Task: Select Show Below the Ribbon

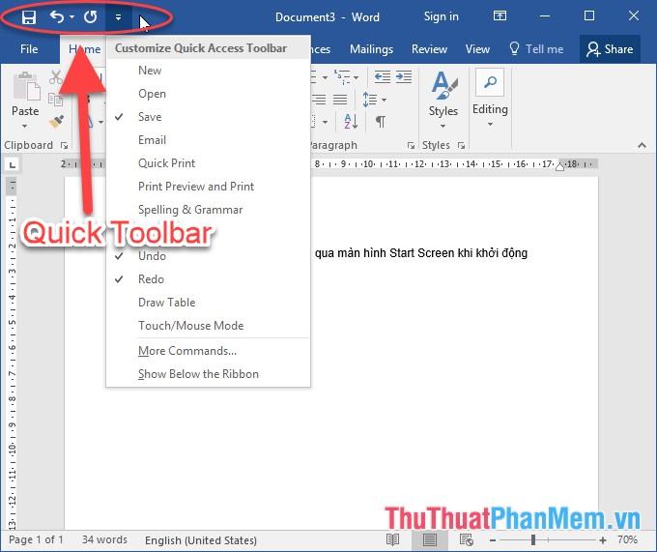Action: pyautogui.click(x=208, y=374)
